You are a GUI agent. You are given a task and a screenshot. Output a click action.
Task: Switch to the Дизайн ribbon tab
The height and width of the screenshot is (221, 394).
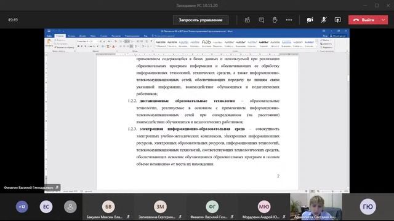[82, 36]
